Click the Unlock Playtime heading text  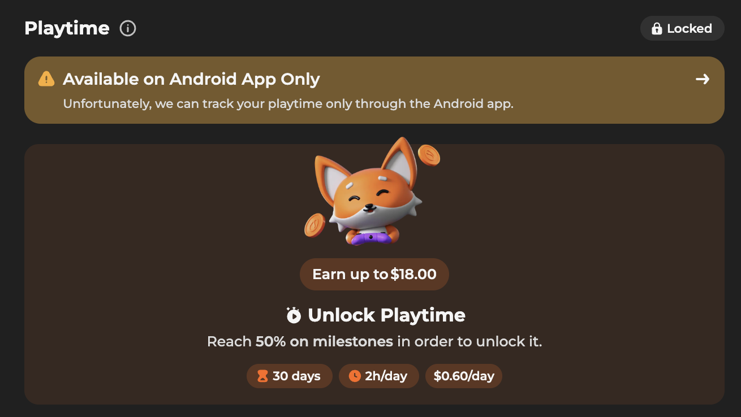(386, 315)
